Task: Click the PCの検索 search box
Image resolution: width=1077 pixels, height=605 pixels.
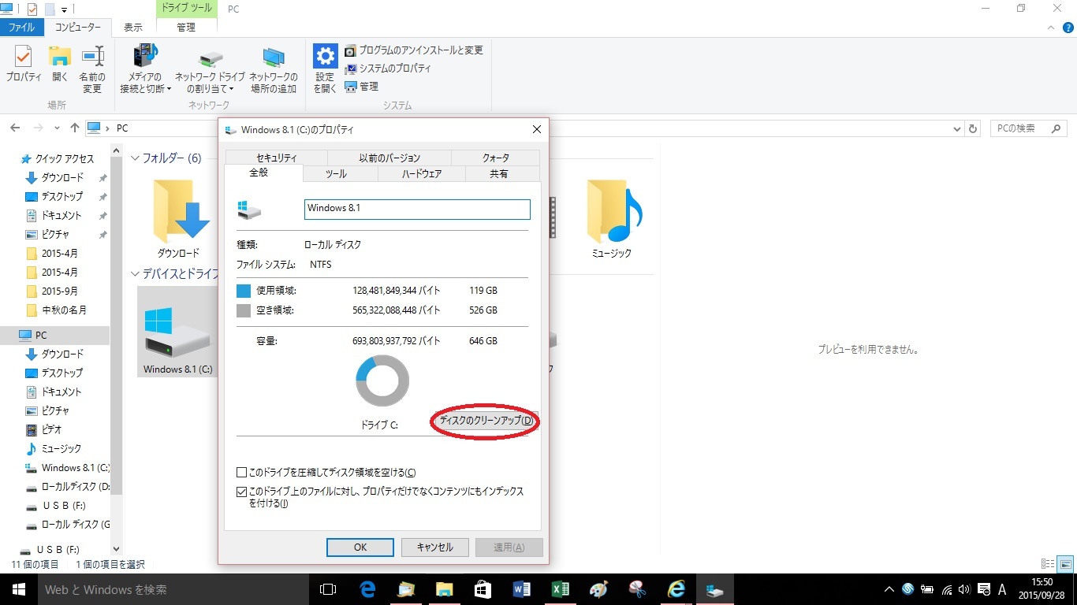Action: pyautogui.click(x=1029, y=128)
